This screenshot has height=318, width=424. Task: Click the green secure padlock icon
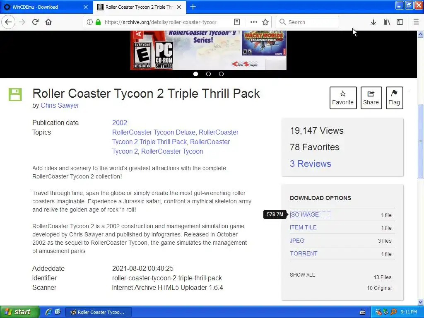pyautogui.click(x=98, y=22)
